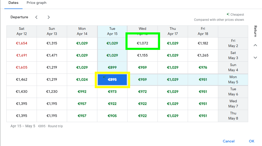262x146 pixels.
Task: Choose the €992 fare for Apr 14
Action: [x=82, y=92]
